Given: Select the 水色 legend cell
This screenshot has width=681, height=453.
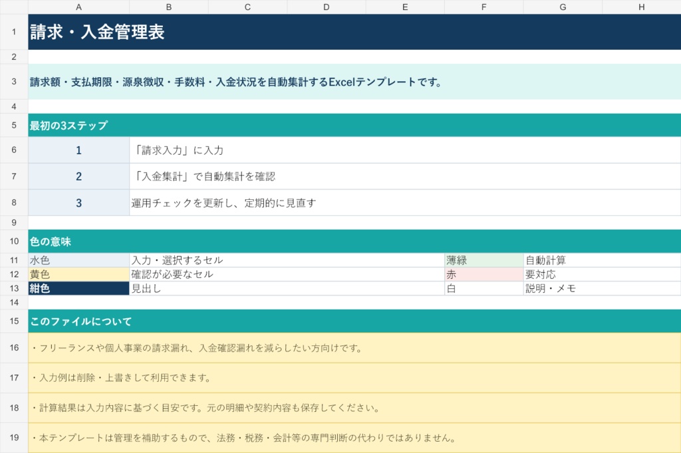Looking at the screenshot, I should [x=78, y=260].
